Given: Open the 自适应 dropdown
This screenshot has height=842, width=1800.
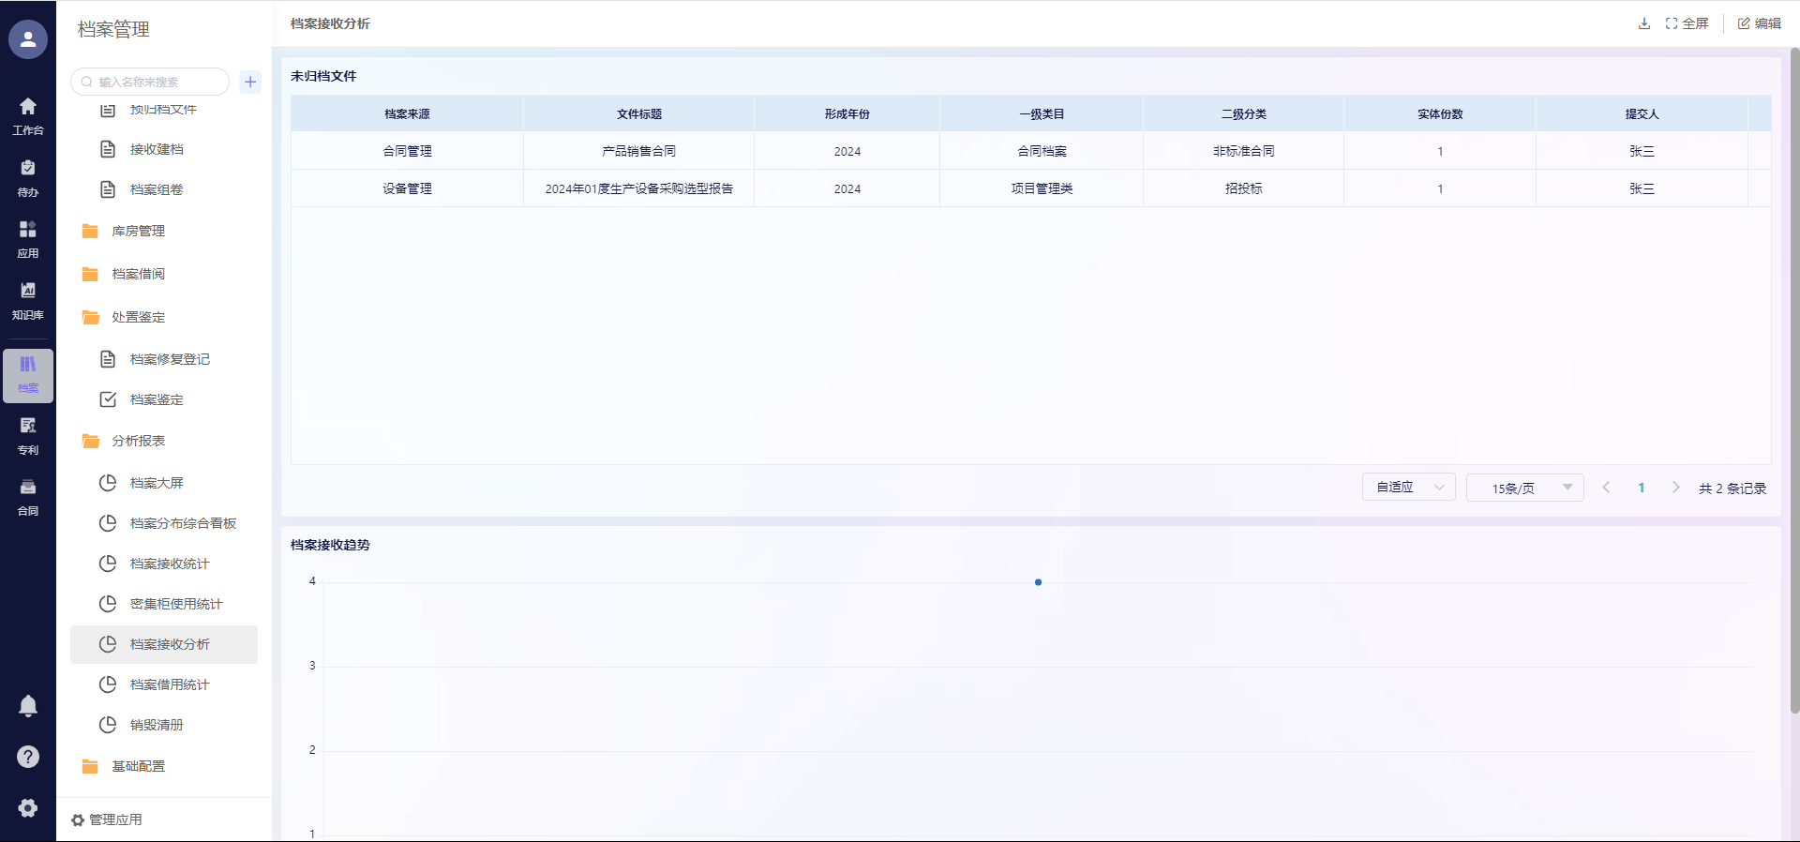Looking at the screenshot, I should click(x=1408, y=488).
